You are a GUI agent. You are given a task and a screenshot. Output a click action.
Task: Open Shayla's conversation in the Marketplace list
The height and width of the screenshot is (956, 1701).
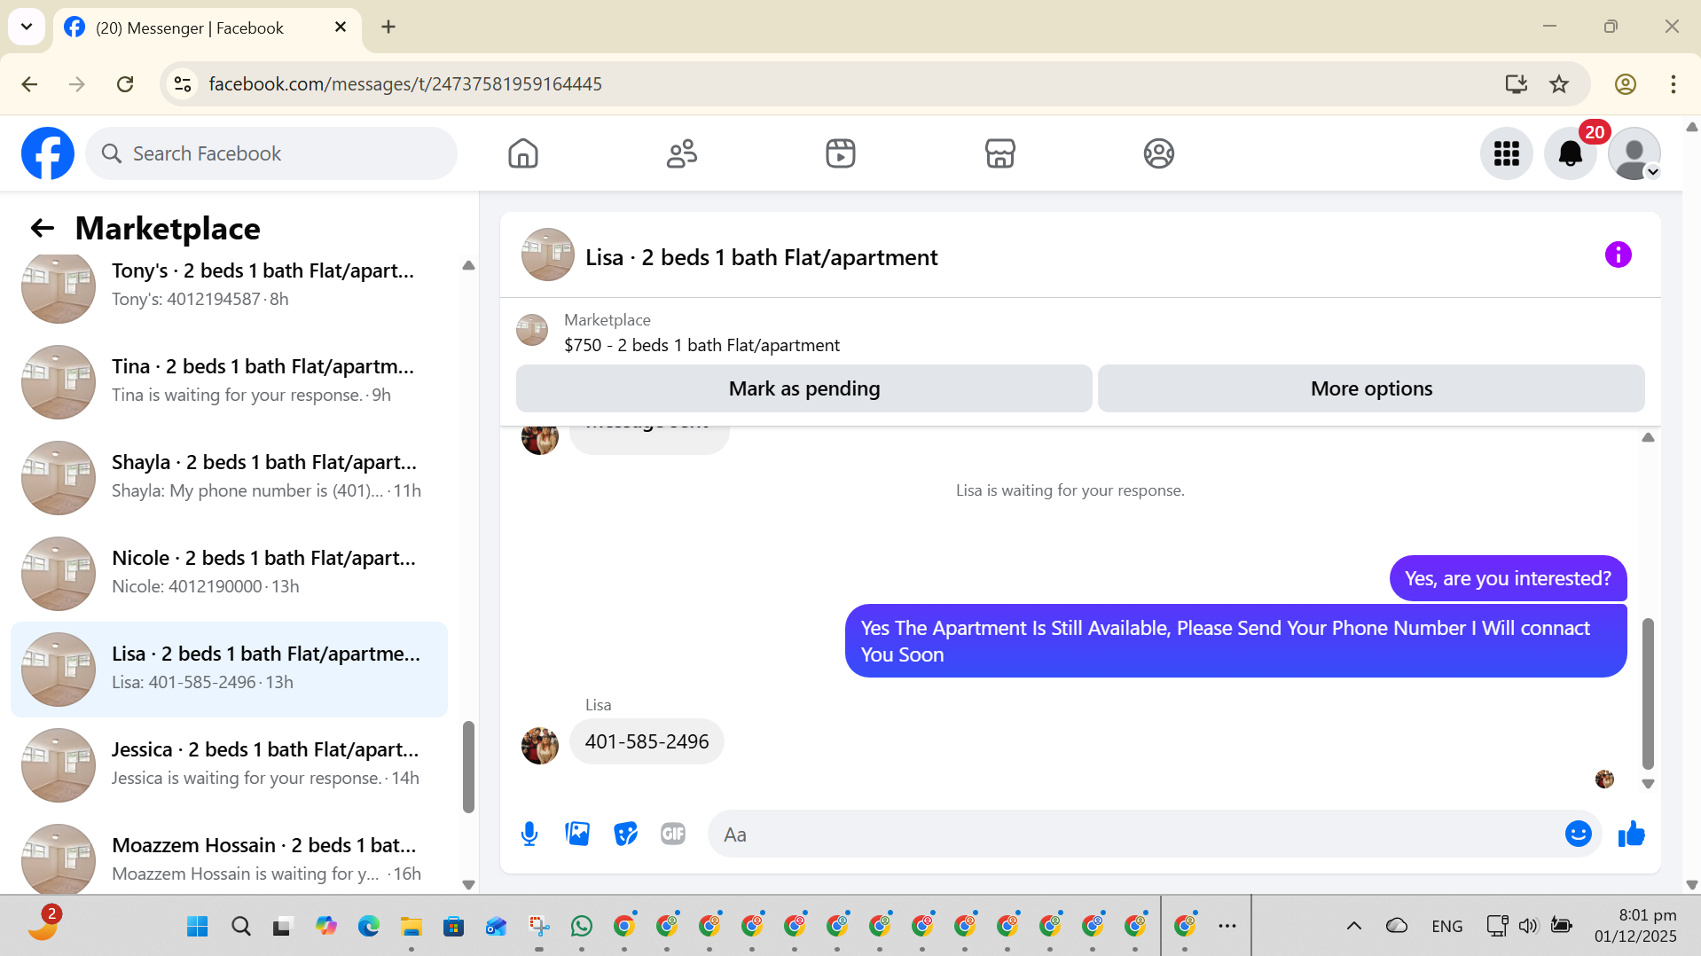(x=229, y=477)
